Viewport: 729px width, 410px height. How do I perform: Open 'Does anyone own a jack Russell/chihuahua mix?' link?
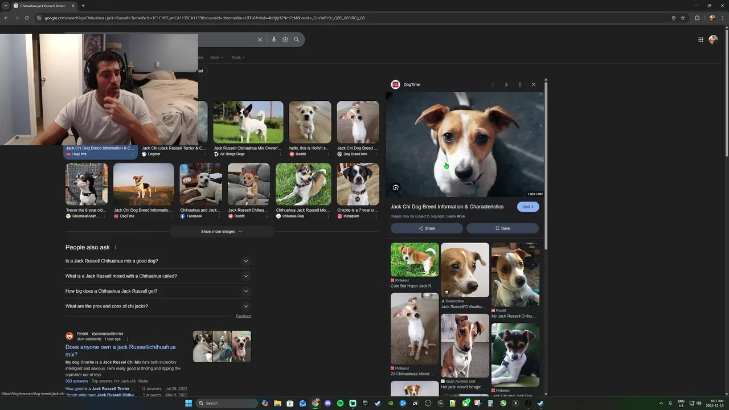[x=121, y=351]
